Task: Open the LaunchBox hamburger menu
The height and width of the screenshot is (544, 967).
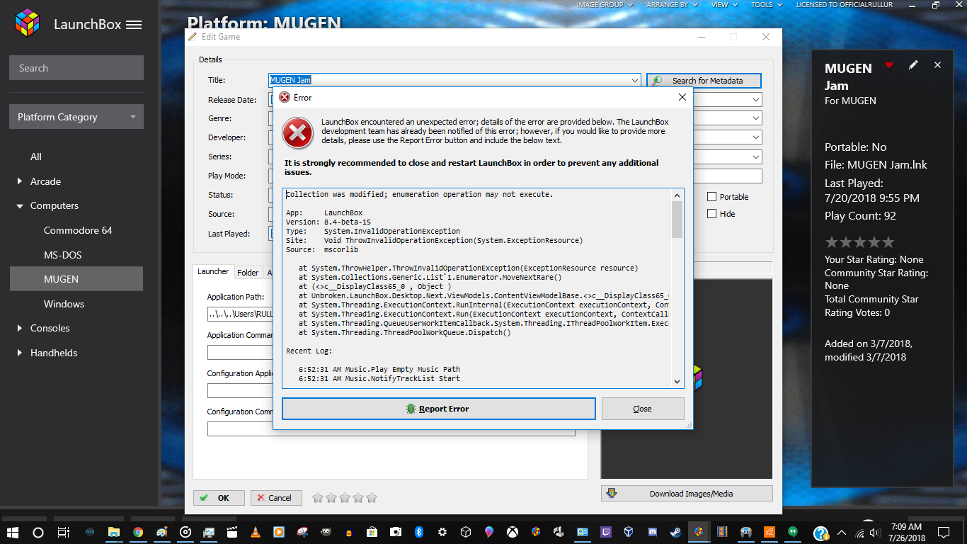Action: 134,25
